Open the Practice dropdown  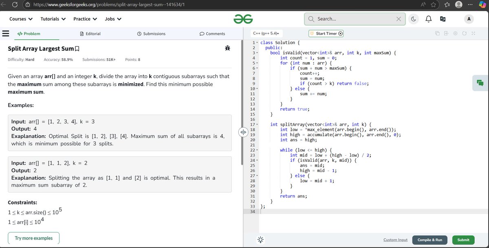[x=85, y=19]
